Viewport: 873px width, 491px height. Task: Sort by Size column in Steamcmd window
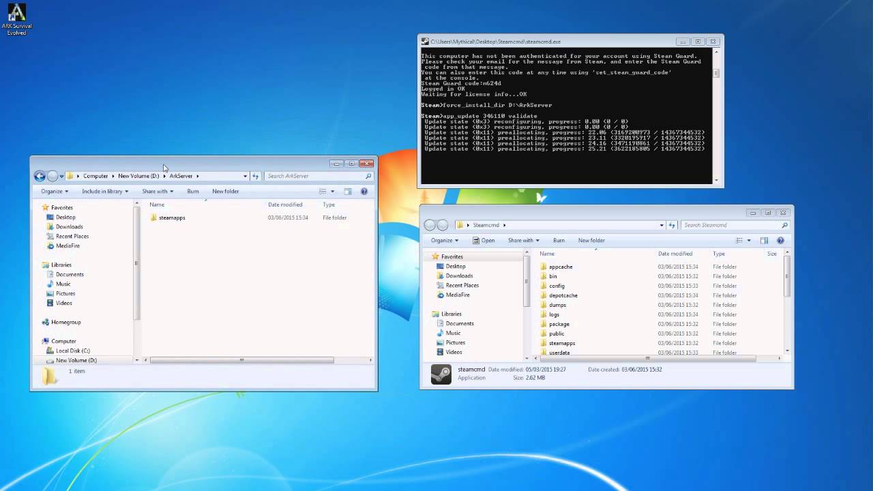tap(772, 254)
